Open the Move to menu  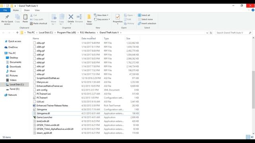53,19
